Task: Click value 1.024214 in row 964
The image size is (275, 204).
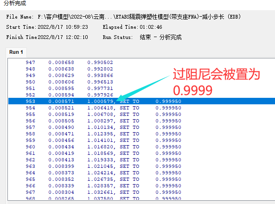Action: tap(100, 173)
